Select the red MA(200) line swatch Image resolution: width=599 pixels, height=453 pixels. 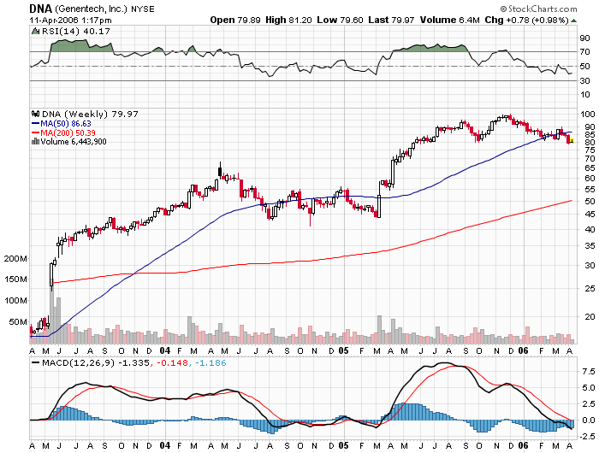36,132
